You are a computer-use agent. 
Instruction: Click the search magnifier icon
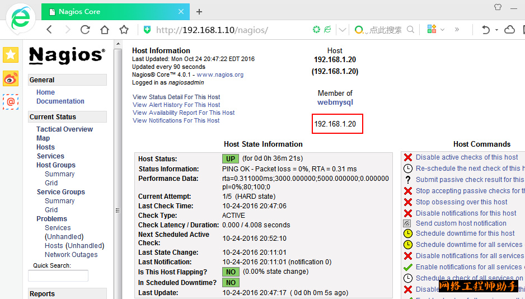(410, 30)
